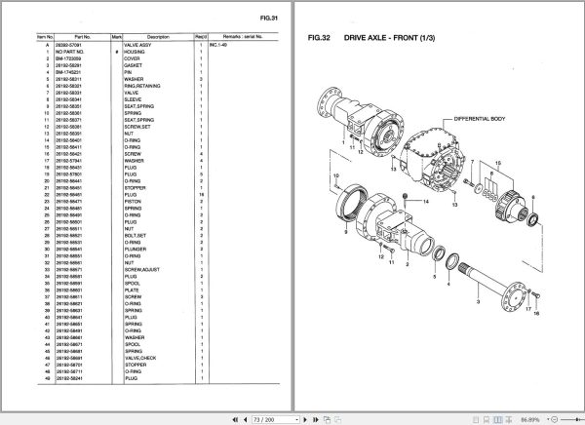Image resolution: width=585 pixels, height=425 pixels.
Task: Click the zoom slider handle
Action: (577, 419)
